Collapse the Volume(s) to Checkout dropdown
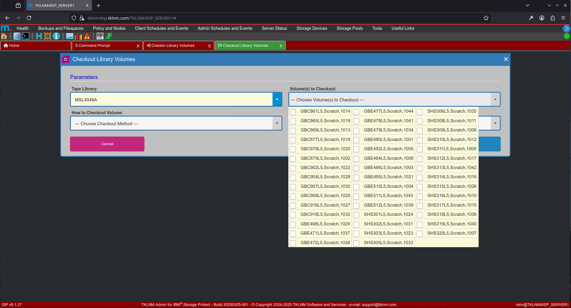The image size is (571, 308). tap(495, 100)
